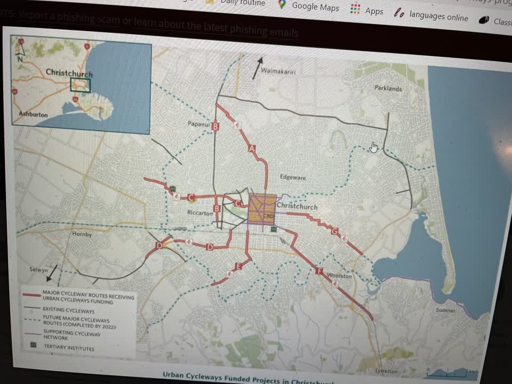Screen dimensions: 512x384
Task: Click the 'Riccarton' map label
Action: point(200,213)
